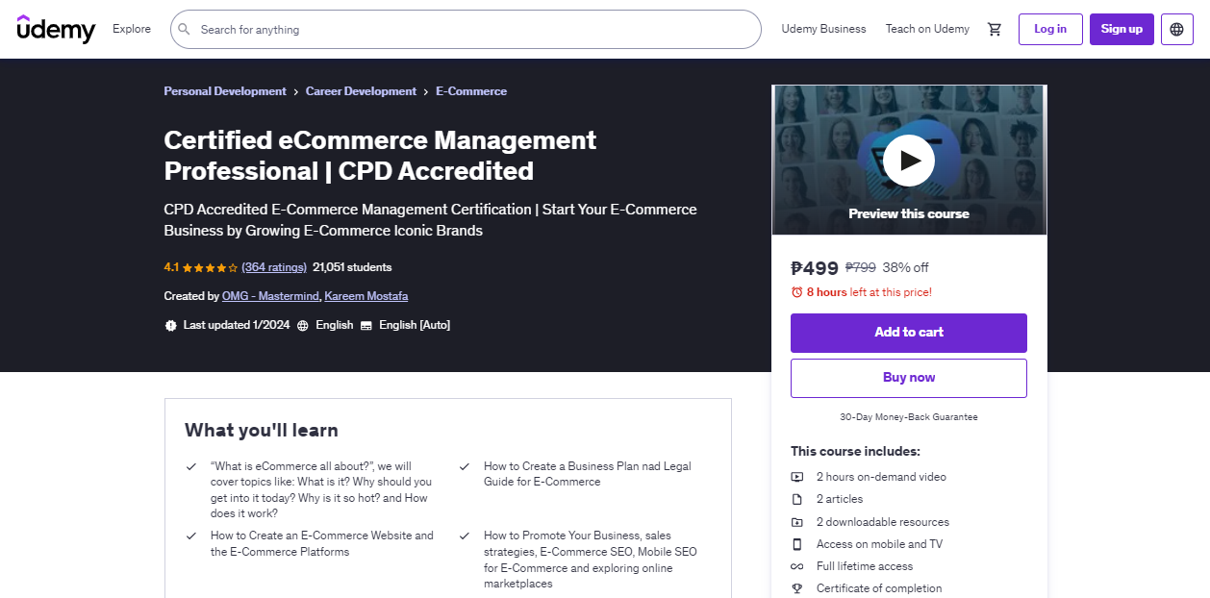
Task: Open the language globe button
Action: coord(1177,29)
